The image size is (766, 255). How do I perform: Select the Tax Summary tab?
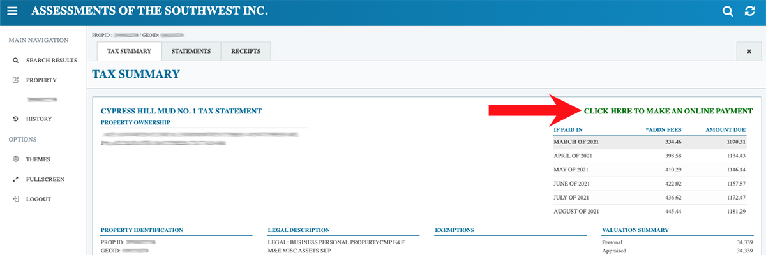[129, 51]
